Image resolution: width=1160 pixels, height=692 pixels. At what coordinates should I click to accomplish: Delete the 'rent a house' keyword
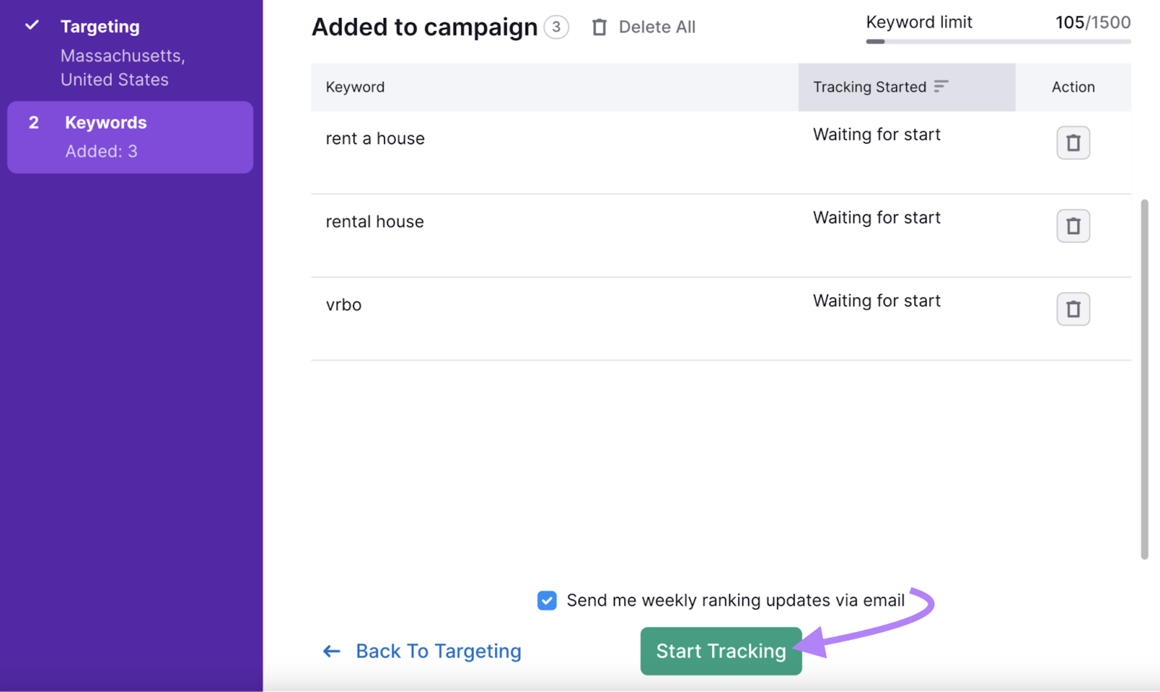(1073, 143)
